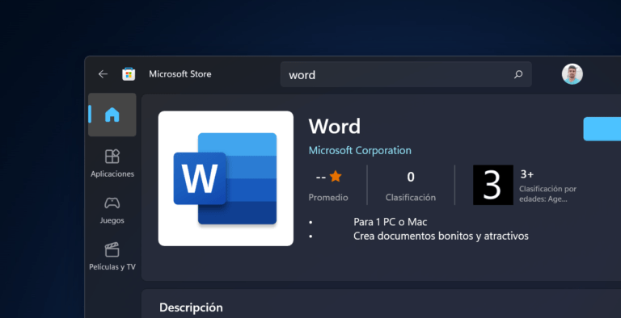Open Aplicaciones in the sidebar
621x318 pixels.
[112, 163]
